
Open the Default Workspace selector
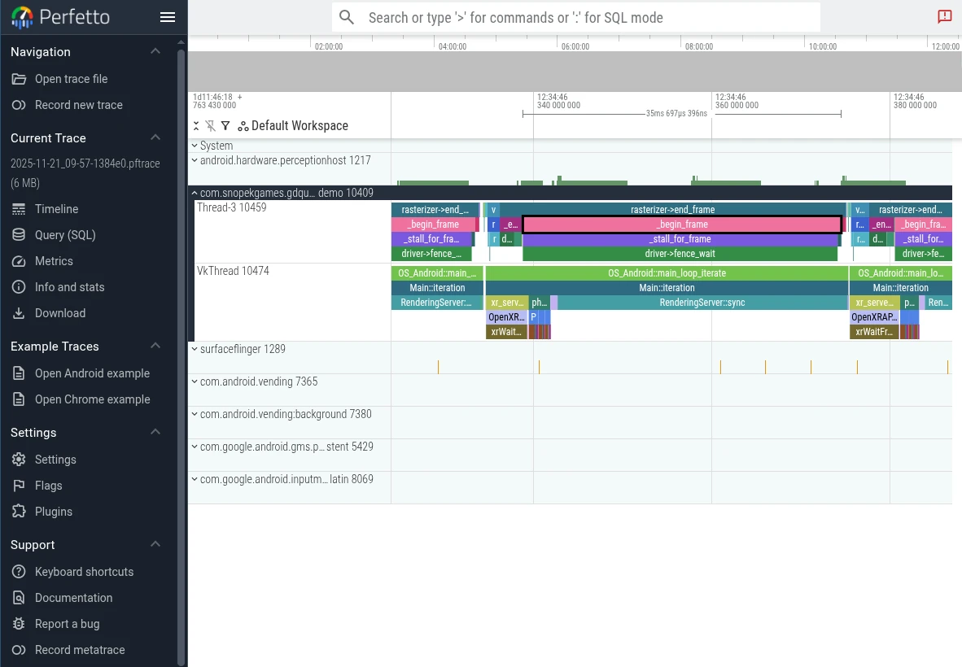(x=293, y=126)
